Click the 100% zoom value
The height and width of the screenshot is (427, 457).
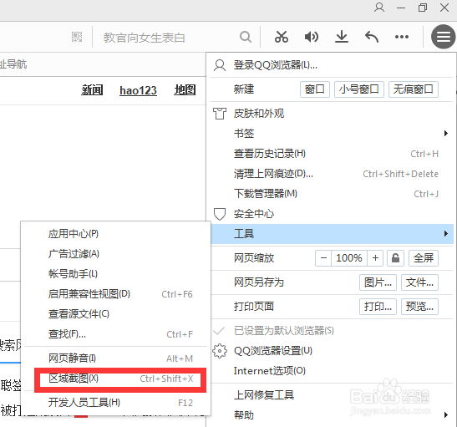(349, 258)
